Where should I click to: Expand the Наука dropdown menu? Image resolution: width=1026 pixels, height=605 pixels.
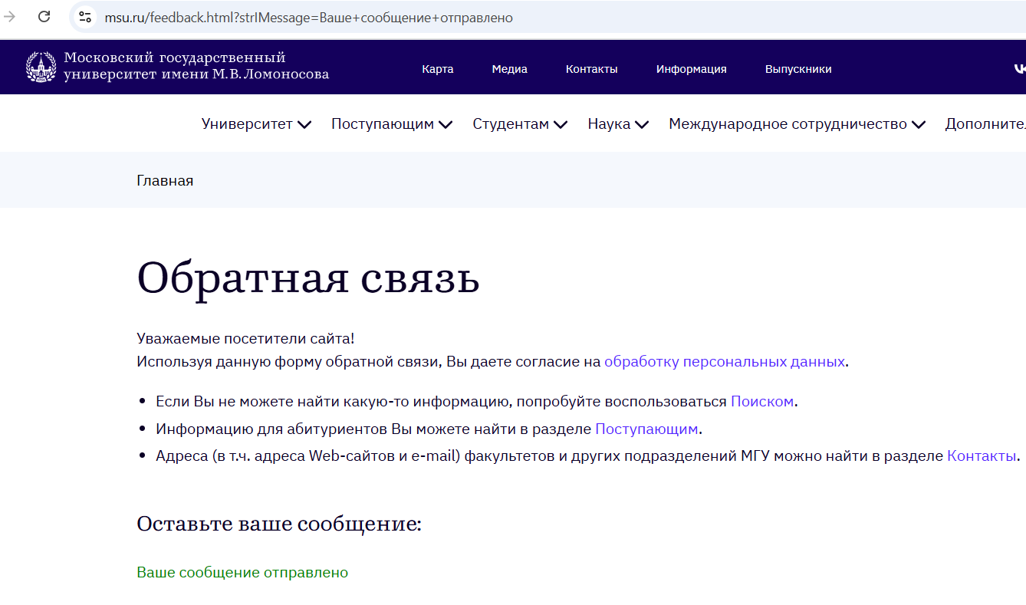[618, 124]
